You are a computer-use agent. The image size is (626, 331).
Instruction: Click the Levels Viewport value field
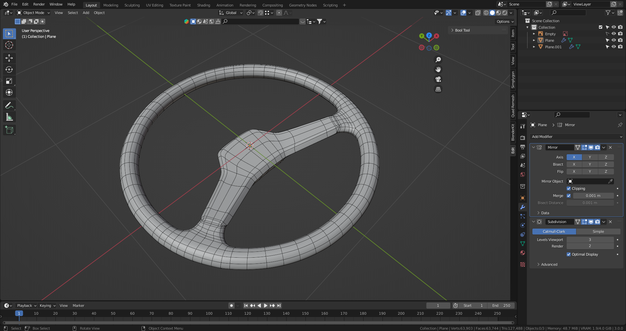click(590, 240)
